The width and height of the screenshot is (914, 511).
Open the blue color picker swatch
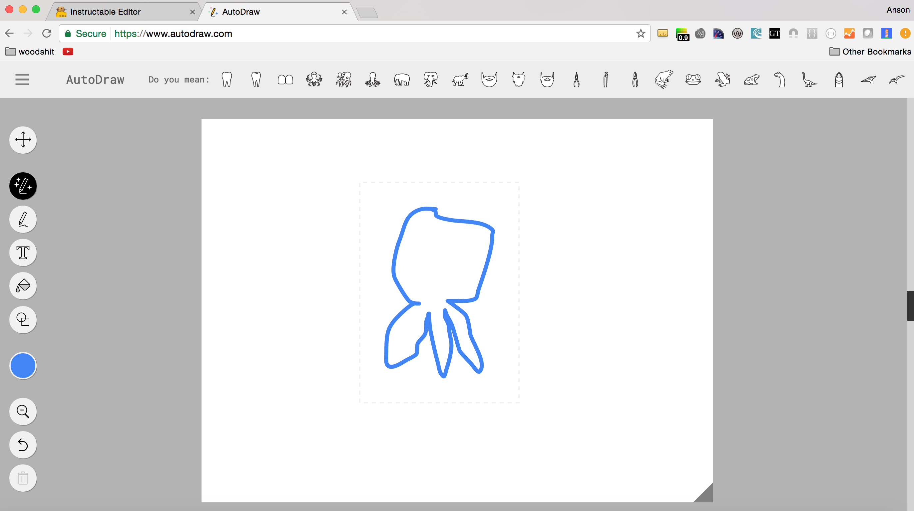(x=23, y=365)
